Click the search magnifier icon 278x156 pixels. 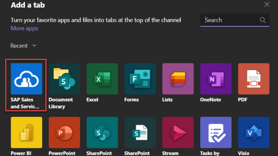pos(262,20)
